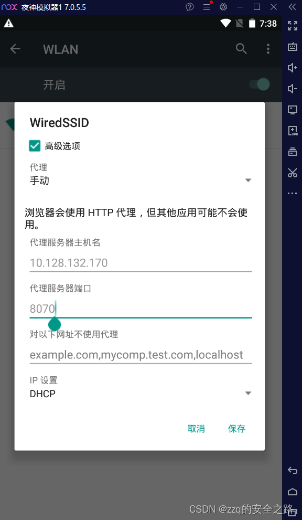
Task: Open the 代理 proxy mode dropdown
Action: (247, 180)
